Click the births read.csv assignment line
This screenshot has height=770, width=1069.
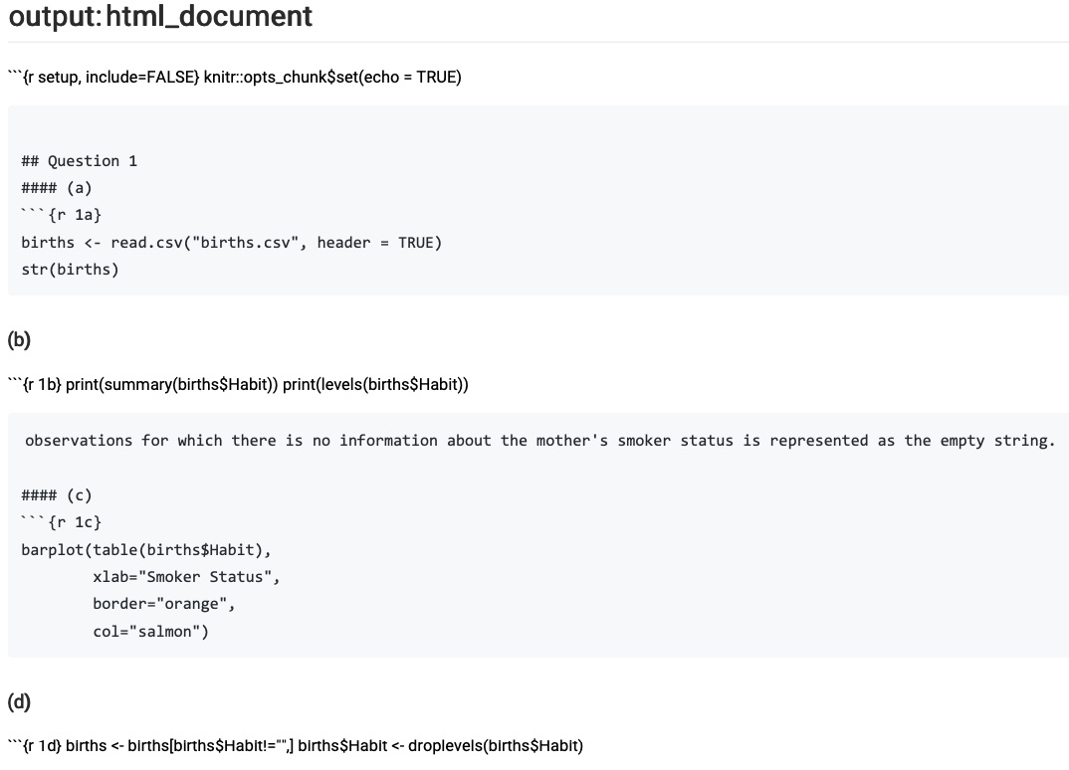[x=231, y=243]
